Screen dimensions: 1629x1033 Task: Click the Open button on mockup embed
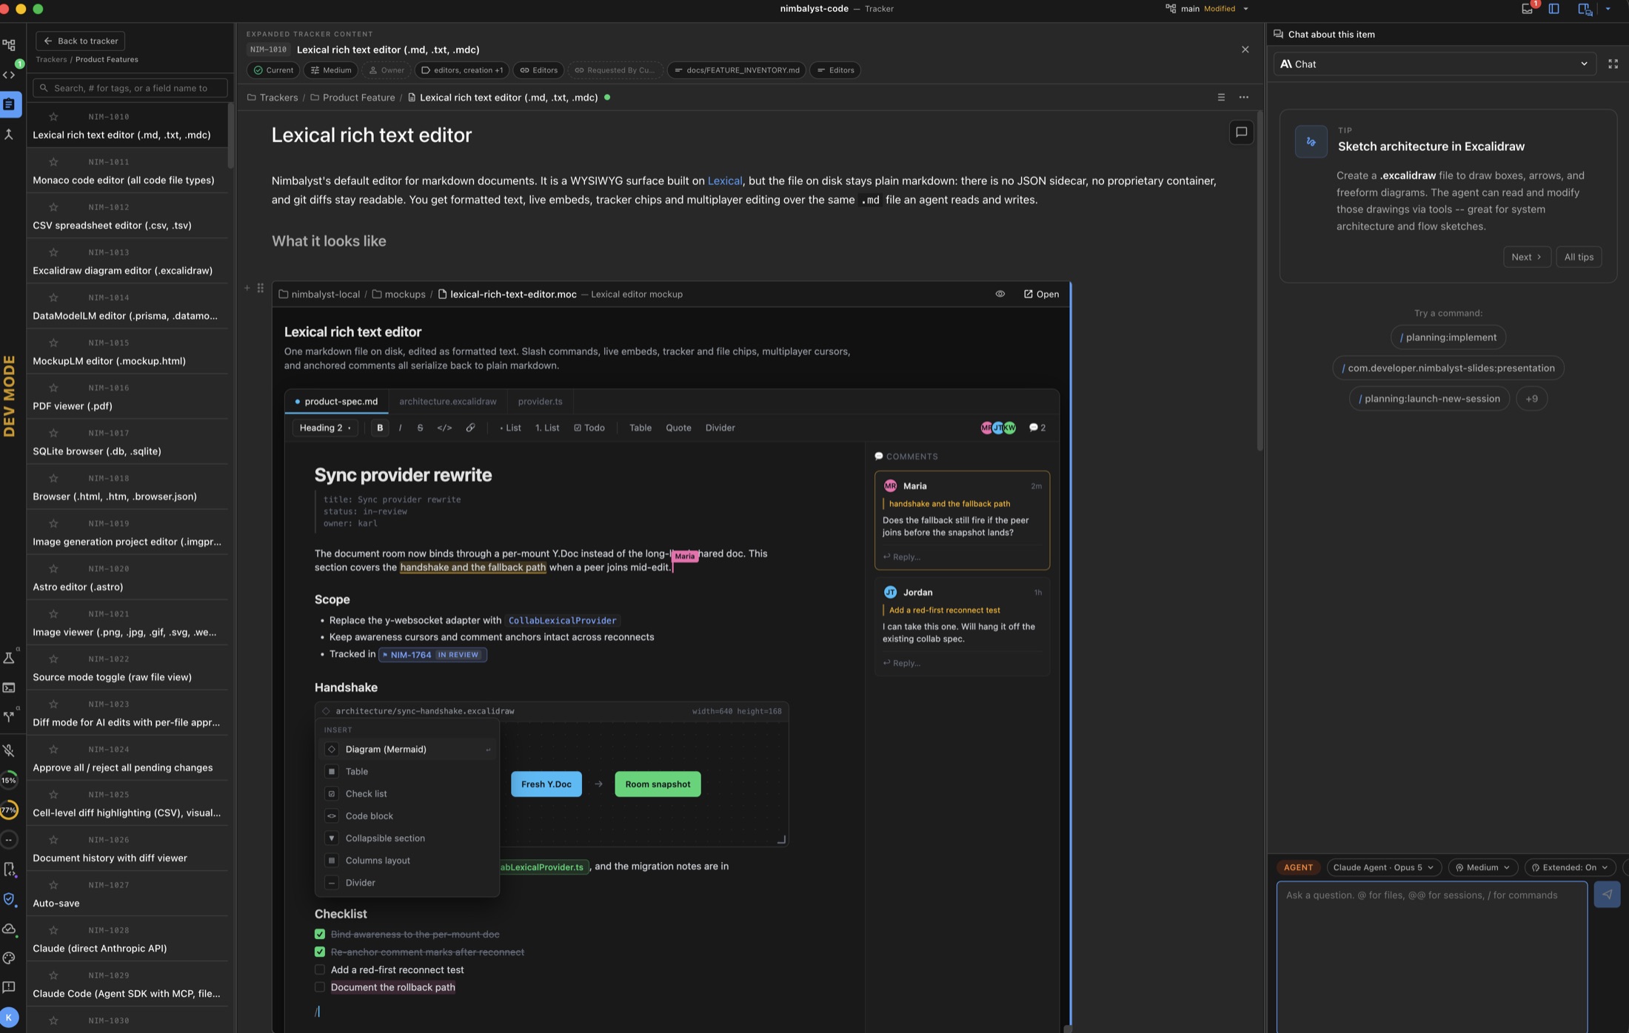click(x=1041, y=295)
